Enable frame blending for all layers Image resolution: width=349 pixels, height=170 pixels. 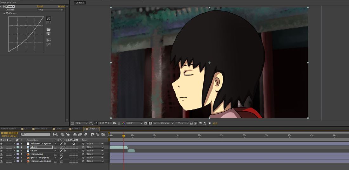point(80,134)
